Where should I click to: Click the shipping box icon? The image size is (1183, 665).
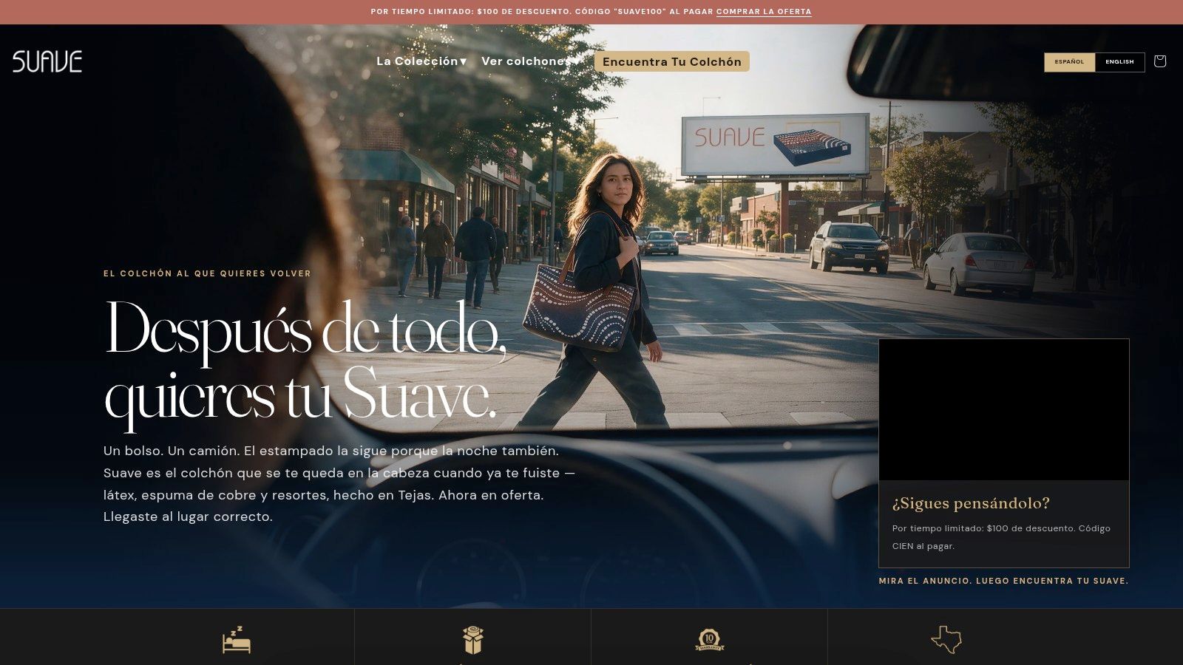pos(473,640)
